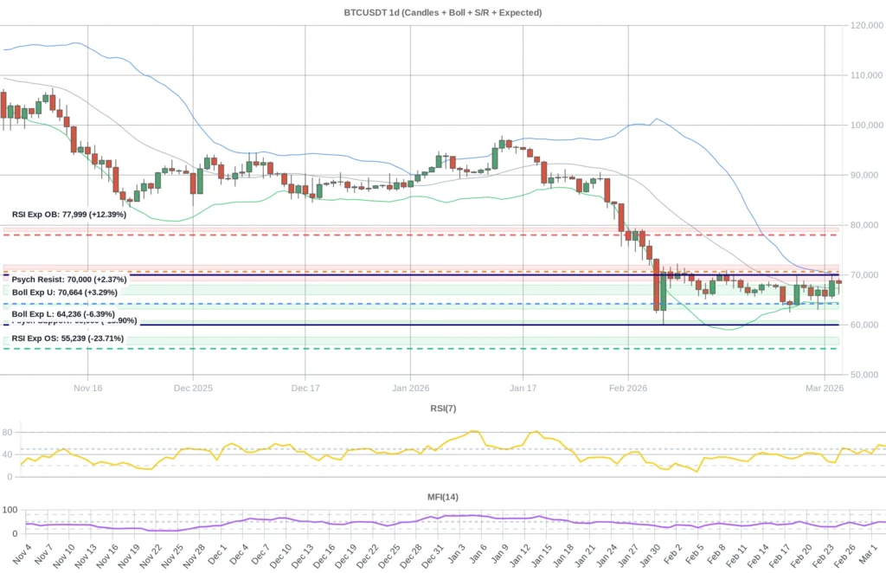Click the Jan 2026 date axis label
The height and width of the screenshot is (573, 886).
coord(410,388)
